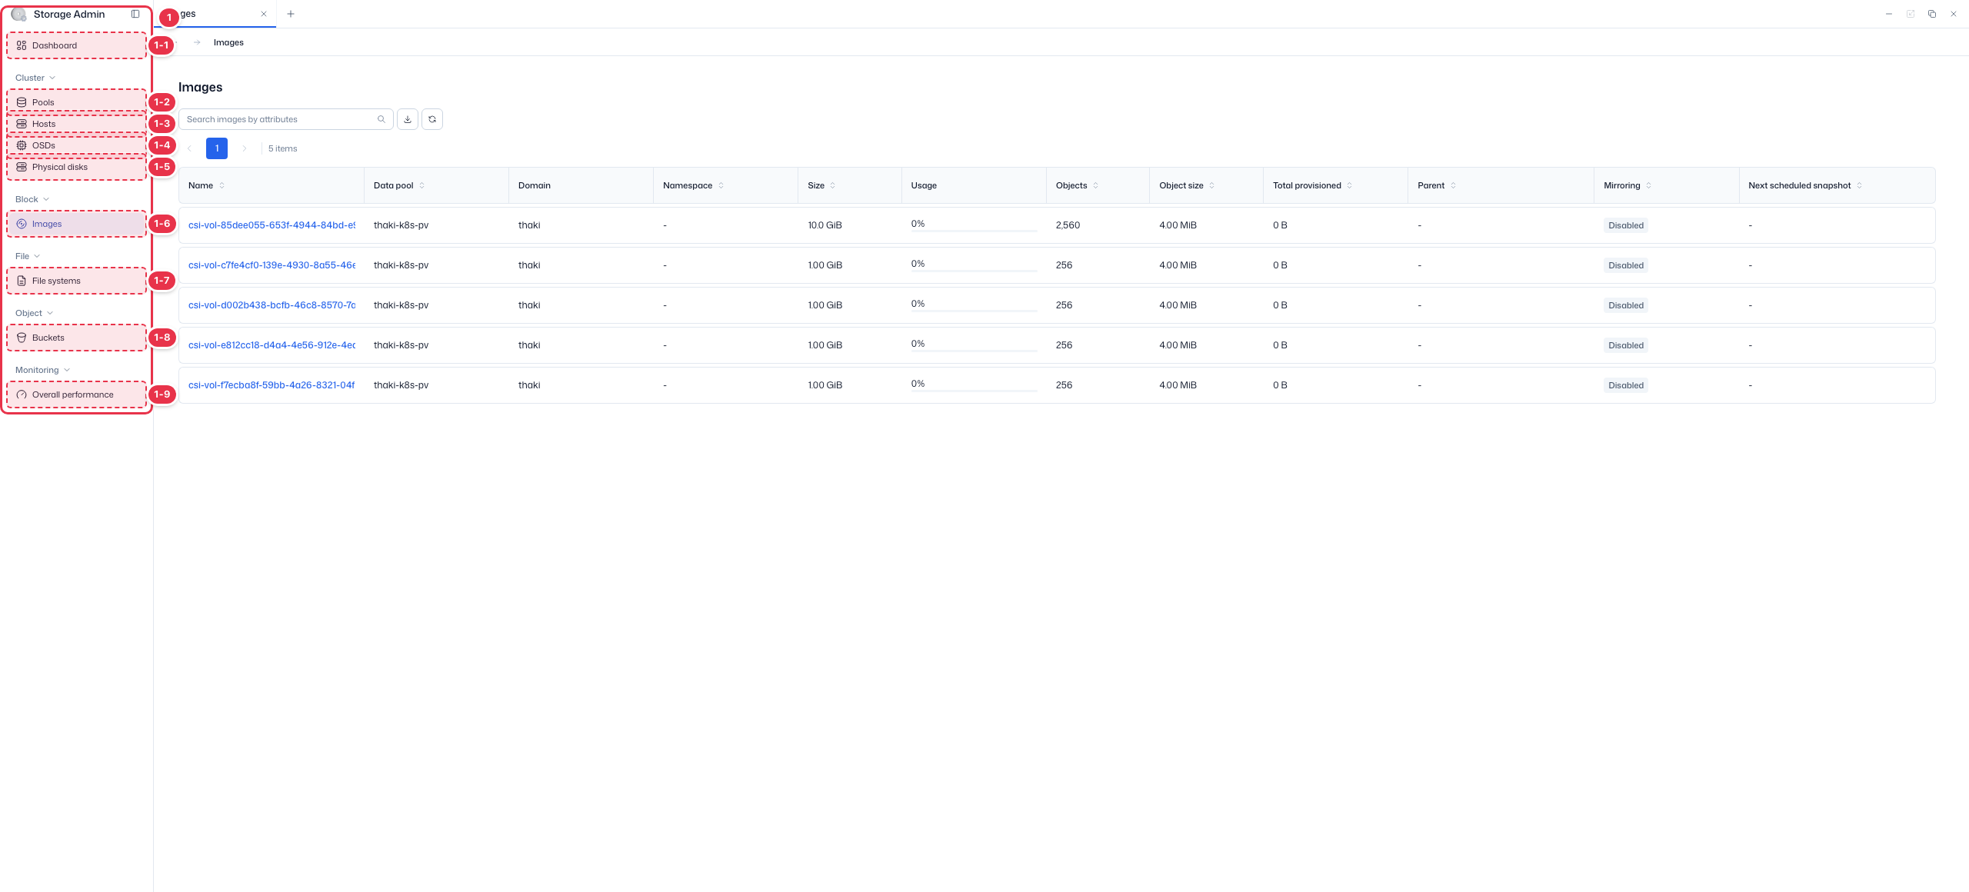
Task: Collapse the Block section
Action: click(x=32, y=199)
